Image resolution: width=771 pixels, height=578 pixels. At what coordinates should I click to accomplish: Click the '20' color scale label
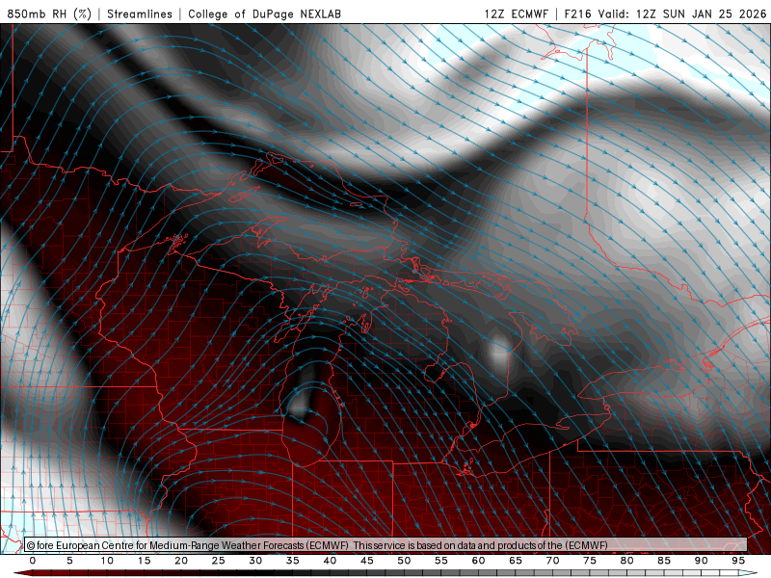pyautogui.click(x=181, y=561)
